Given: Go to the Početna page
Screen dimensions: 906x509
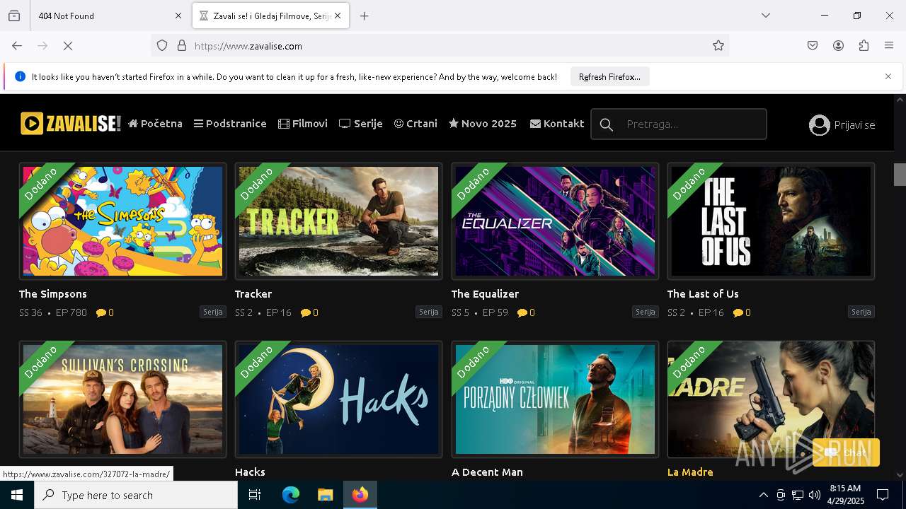Looking at the screenshot, I should (x=156, y=124).
